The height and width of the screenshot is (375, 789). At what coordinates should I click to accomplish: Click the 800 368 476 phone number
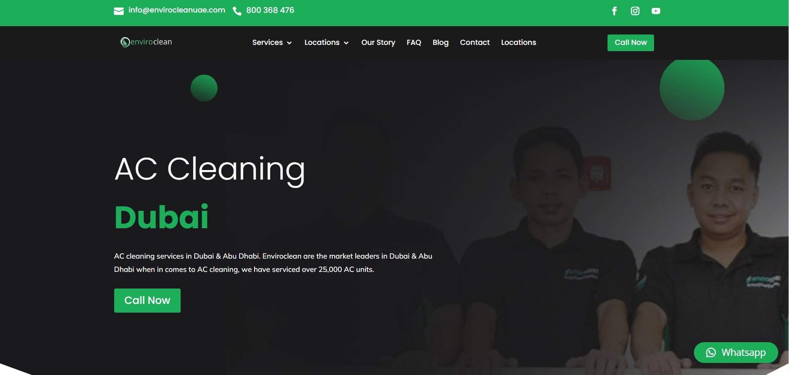[270, 10]
